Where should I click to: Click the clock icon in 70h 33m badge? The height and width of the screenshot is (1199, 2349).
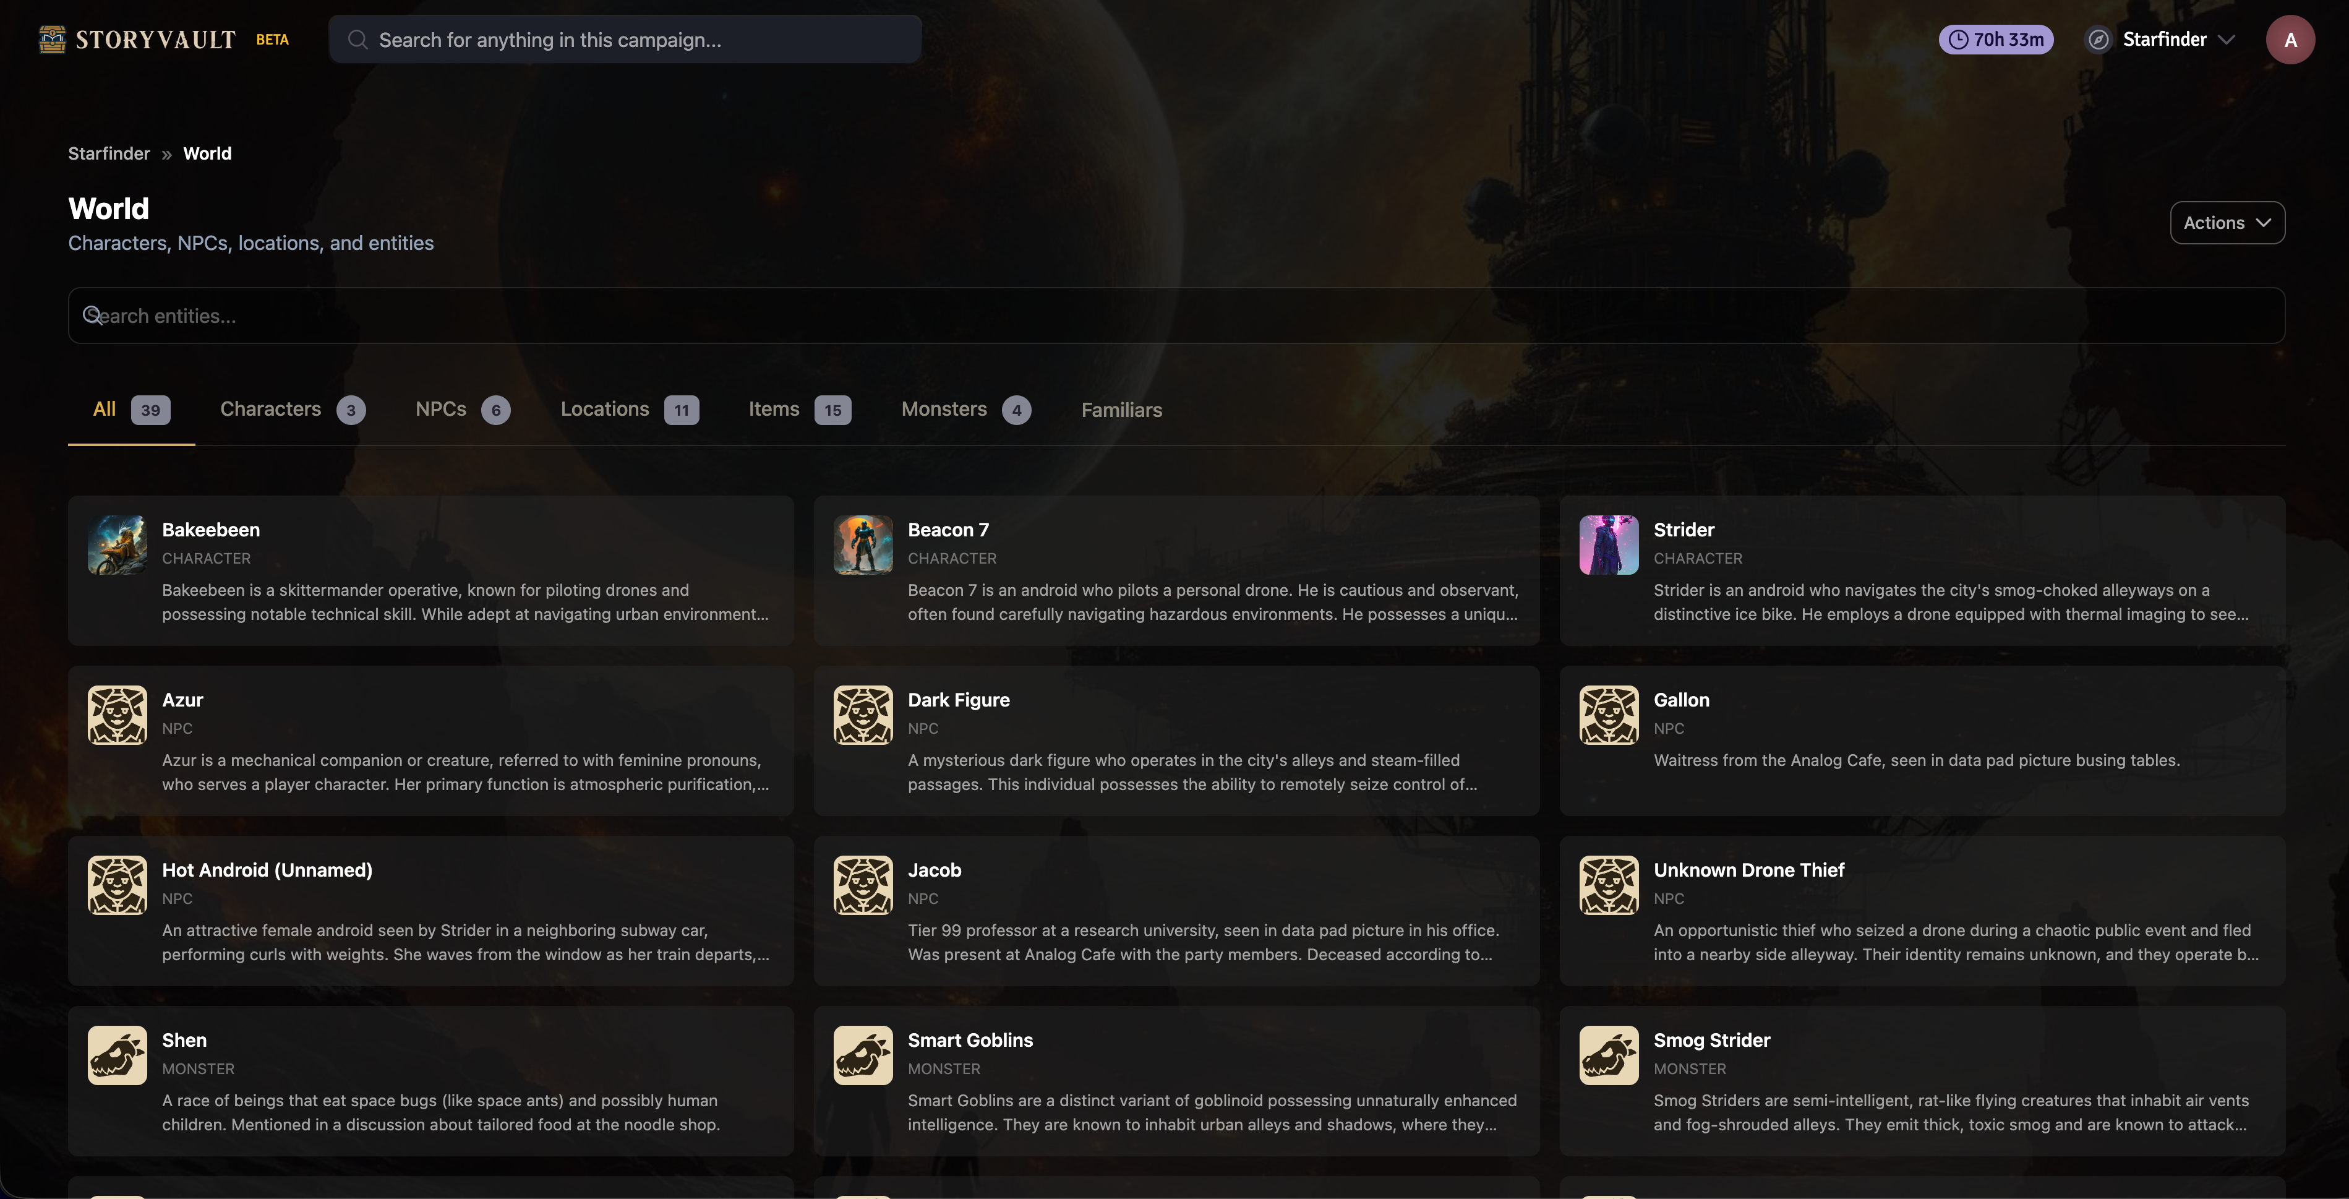(x=1957, y=39)
